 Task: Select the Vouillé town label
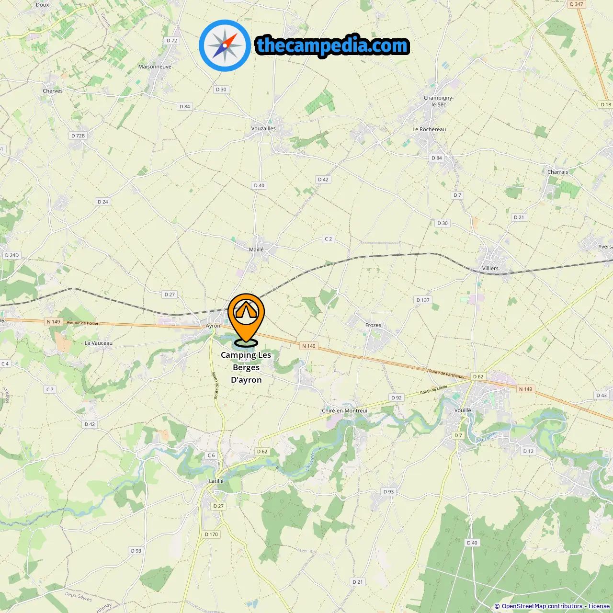coord(463,410)
